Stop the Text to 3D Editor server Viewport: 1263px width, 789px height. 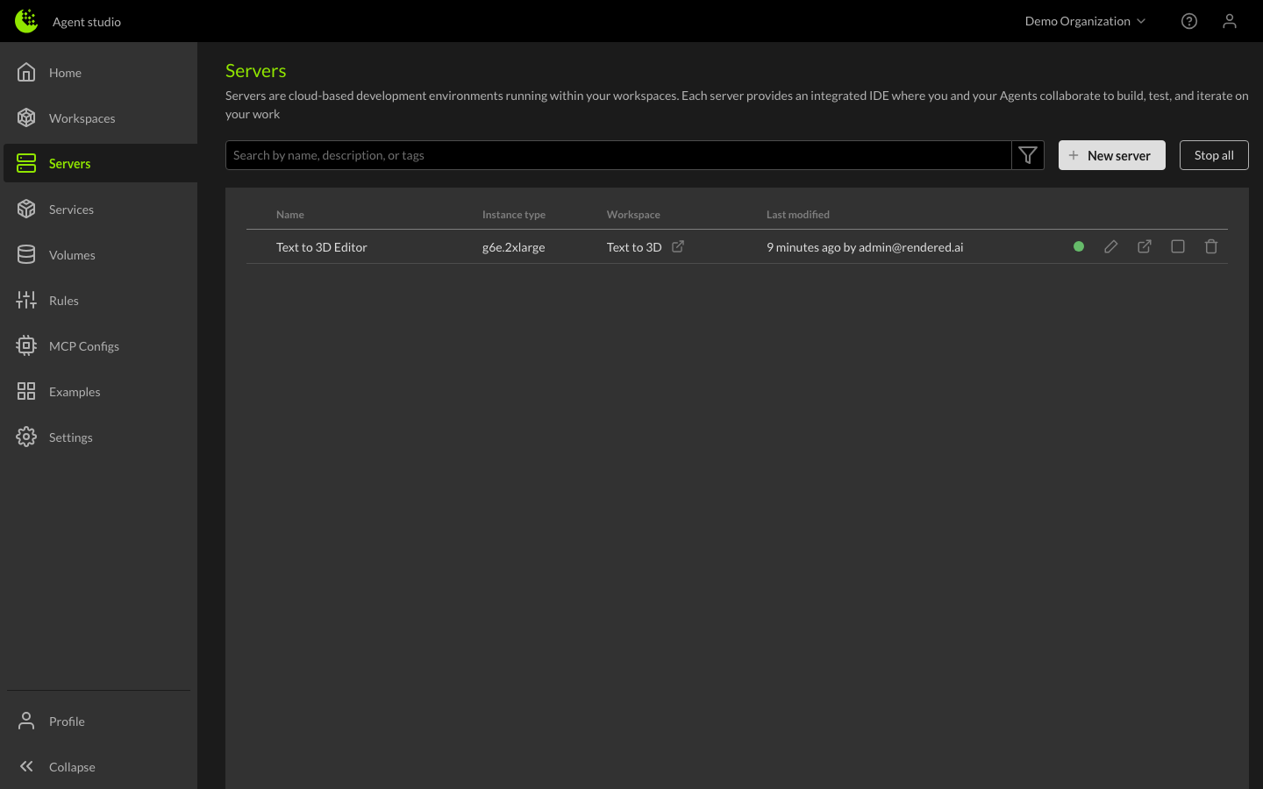point(1177,247)
